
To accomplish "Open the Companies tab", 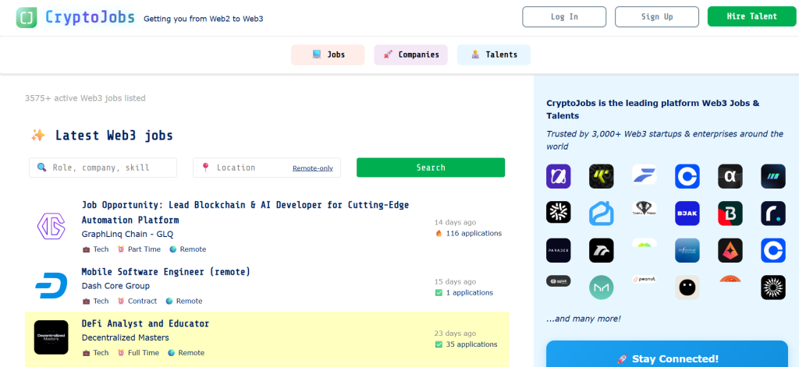I will click(x=410, y=55).
